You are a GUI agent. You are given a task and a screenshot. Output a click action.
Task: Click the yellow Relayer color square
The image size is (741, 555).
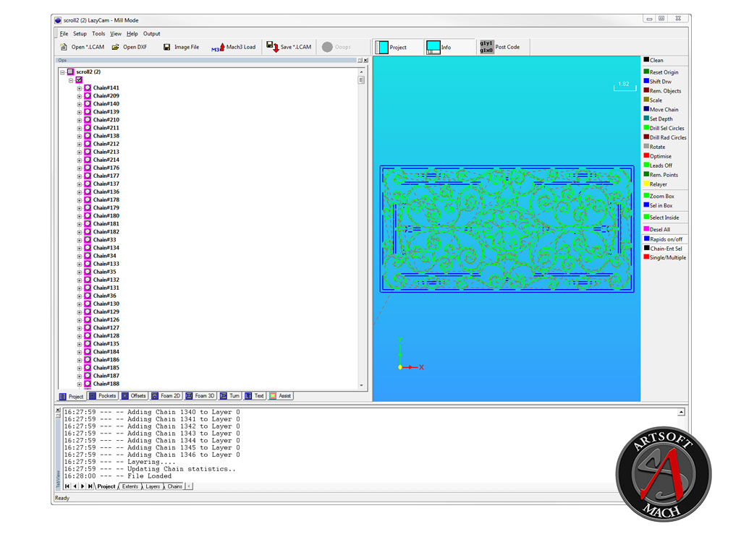tap(646, 184)
